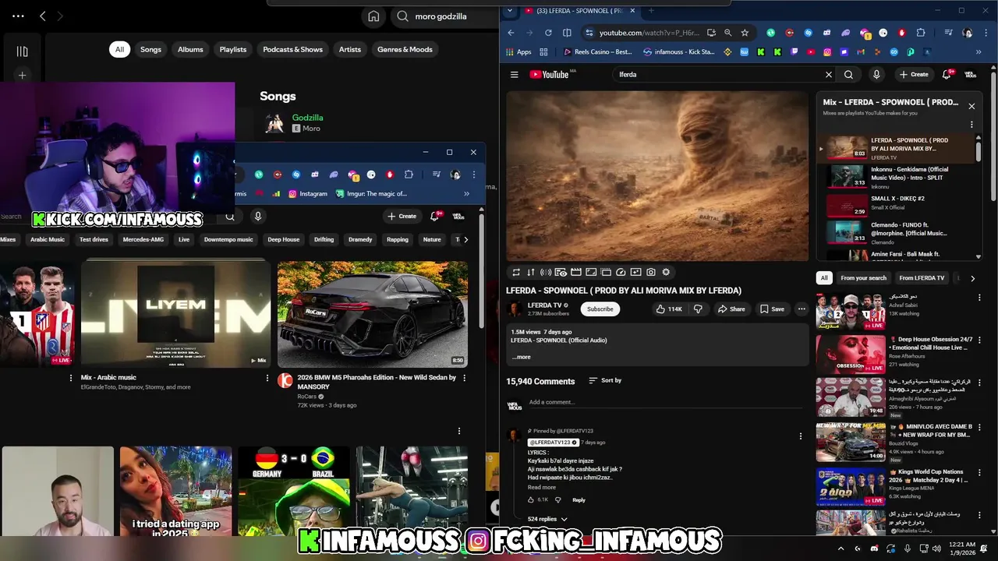Image resolution: width=998 pixels, height=561 pixels.
Task: Select the 'Songs' filter chip
Action: 150,49
